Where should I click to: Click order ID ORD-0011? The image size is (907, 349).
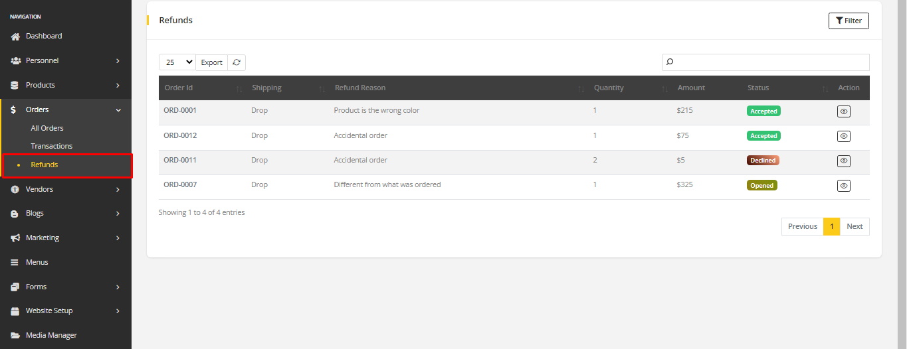click(180, 160)
